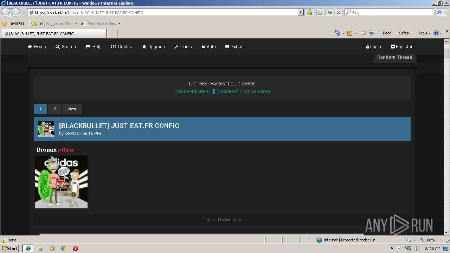The width and height of the screenshot is (450, 253).
Task: Go to site Home link
Action: 37,46
